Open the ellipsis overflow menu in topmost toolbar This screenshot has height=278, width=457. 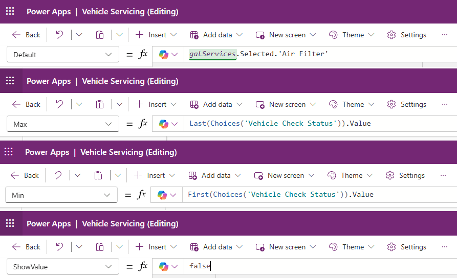pos(444,35)
